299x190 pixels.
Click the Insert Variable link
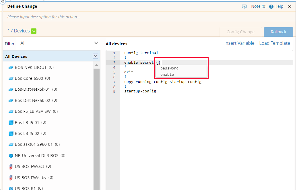click(239, 43)
